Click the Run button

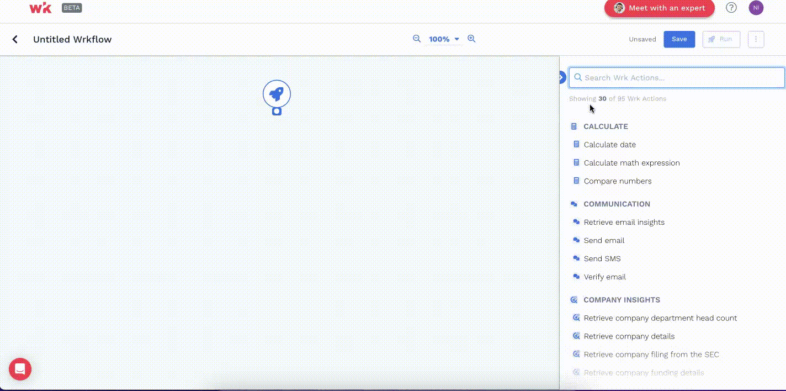pyautogui.click(x=721, y=39)
